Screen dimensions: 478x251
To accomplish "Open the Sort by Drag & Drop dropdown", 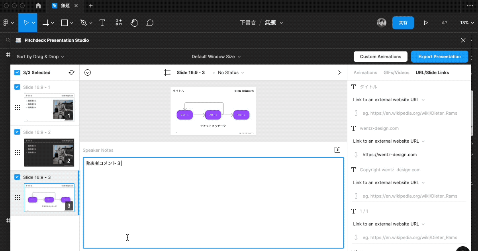I will pos(40,57).
